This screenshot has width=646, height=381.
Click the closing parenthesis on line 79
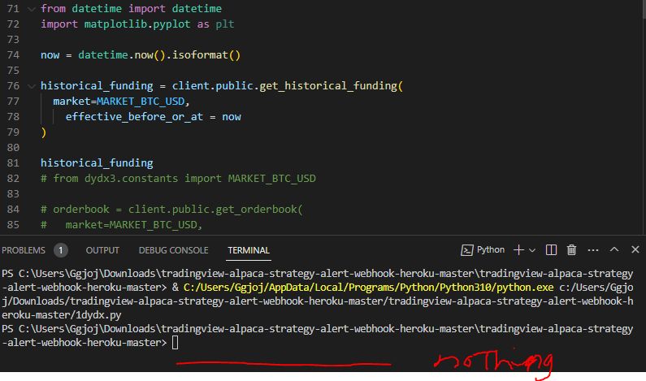coord(44,132)
